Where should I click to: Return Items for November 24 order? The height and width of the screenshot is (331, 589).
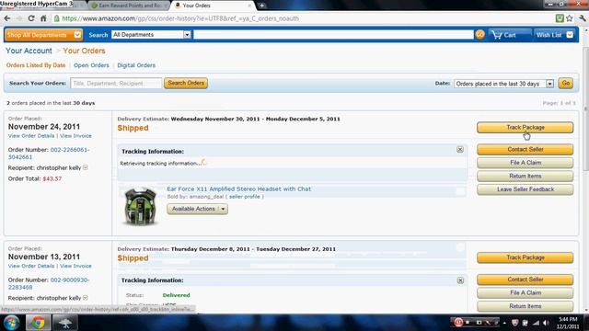(525, 176)
